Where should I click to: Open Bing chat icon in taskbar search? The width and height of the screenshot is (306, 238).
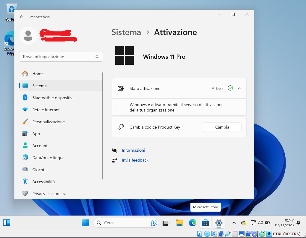154,223
